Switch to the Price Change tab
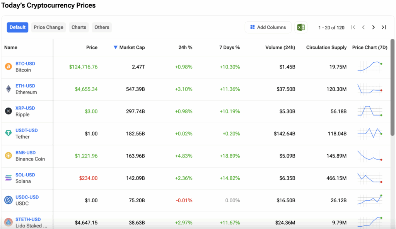 (x=48, y=27)
